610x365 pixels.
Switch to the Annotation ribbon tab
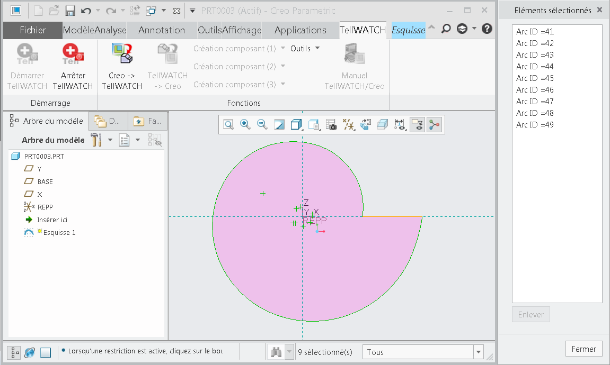(x=162, y=30)
